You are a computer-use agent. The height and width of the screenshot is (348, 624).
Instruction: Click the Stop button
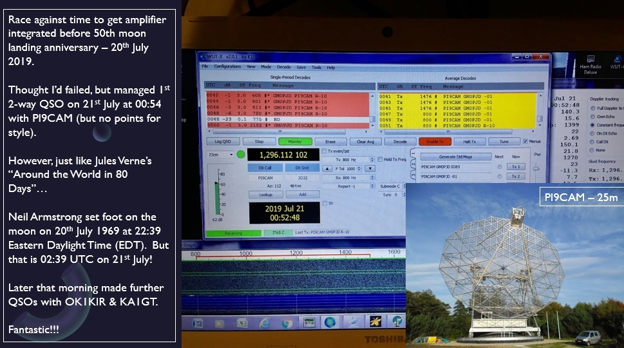pyautogui.click(x=259, y=141)
